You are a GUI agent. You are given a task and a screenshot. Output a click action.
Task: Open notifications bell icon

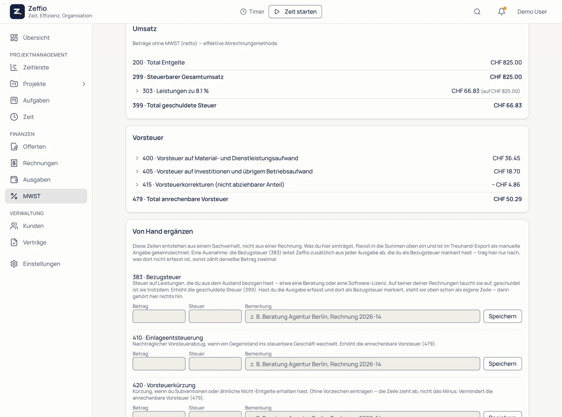502,12
